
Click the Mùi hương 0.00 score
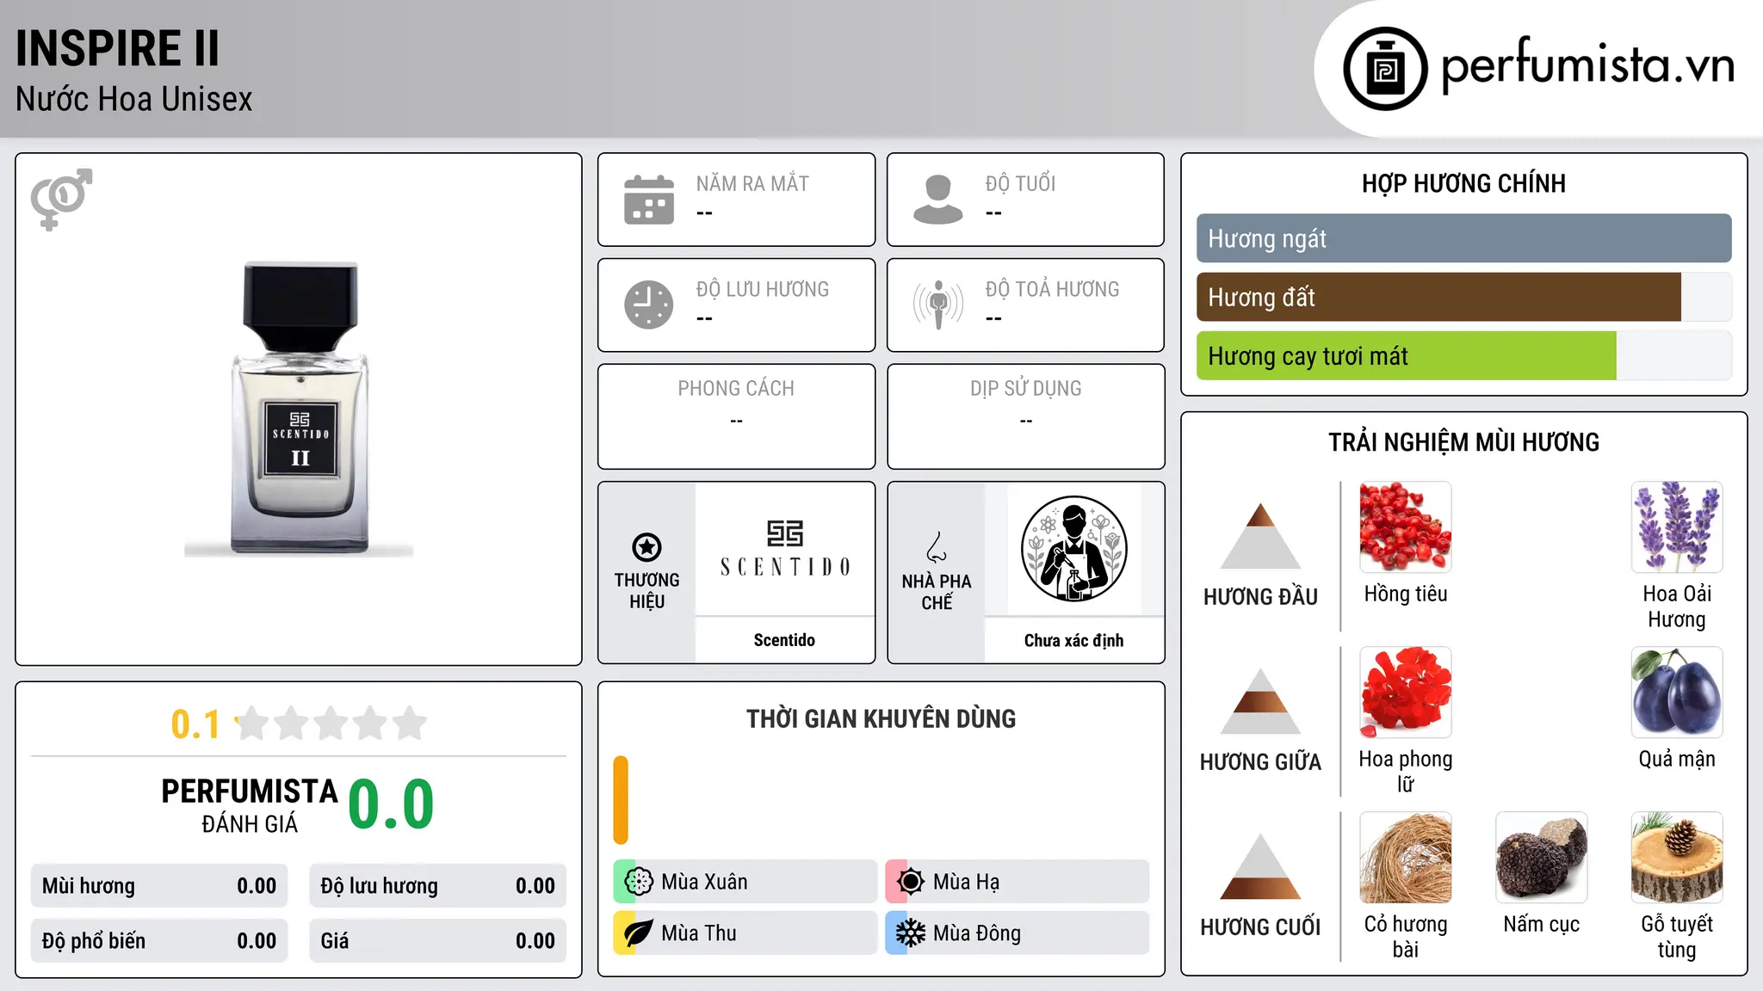(159, 886)
